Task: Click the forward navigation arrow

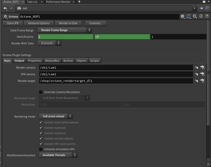Action: [11, 8]
